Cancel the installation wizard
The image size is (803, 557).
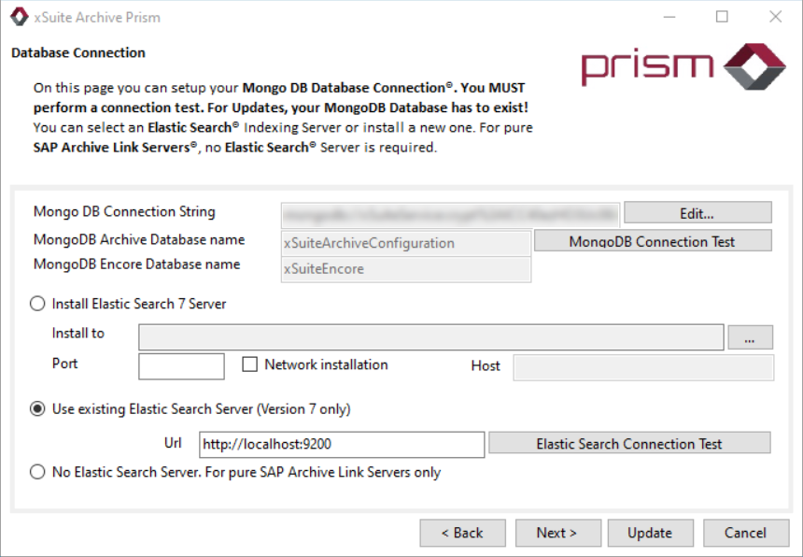pos(745,533)
